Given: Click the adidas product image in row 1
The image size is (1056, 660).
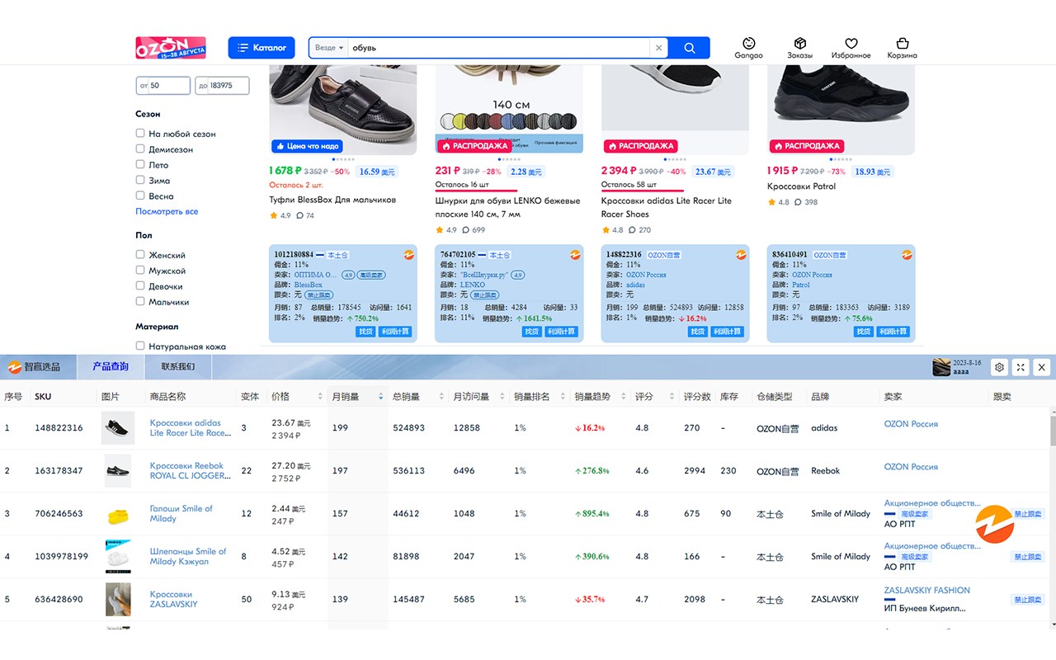Looking at the screenshot, I should (x=117, y=428).
